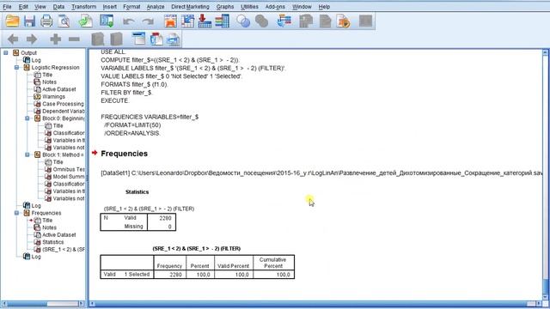
Task: Click the Valid Percent column header
Action: (x=233, y=266)
